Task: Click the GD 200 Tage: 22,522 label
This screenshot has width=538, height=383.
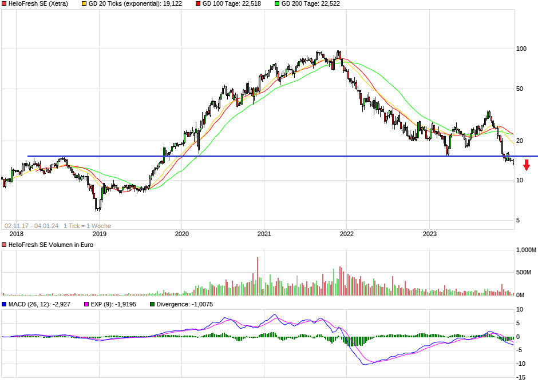Action: (311, 4)
